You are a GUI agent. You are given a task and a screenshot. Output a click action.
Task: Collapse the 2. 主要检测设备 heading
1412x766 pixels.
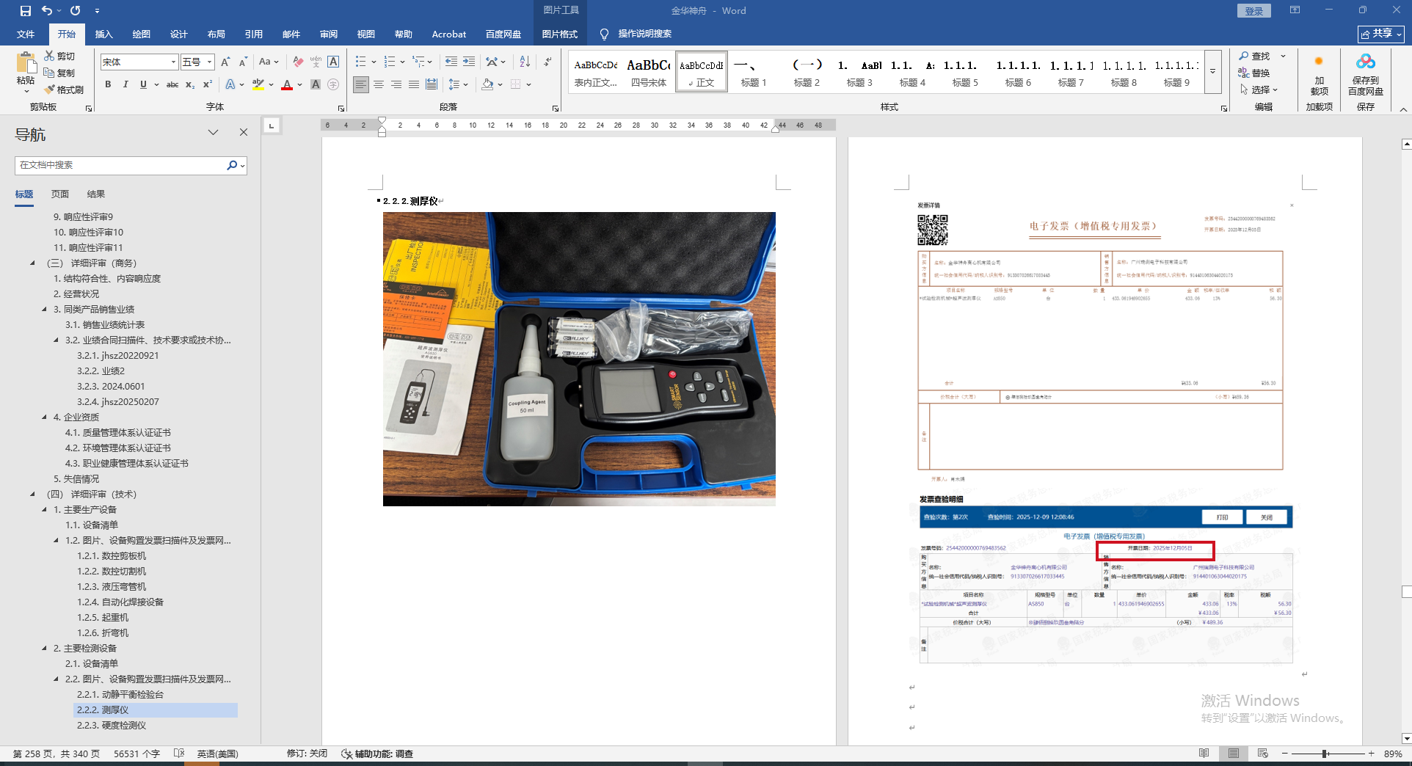[44, 648]
